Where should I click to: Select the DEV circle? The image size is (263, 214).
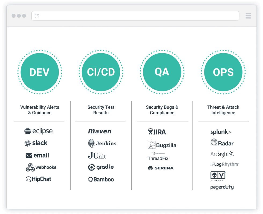pyautogui.click(x=40, y=72)
